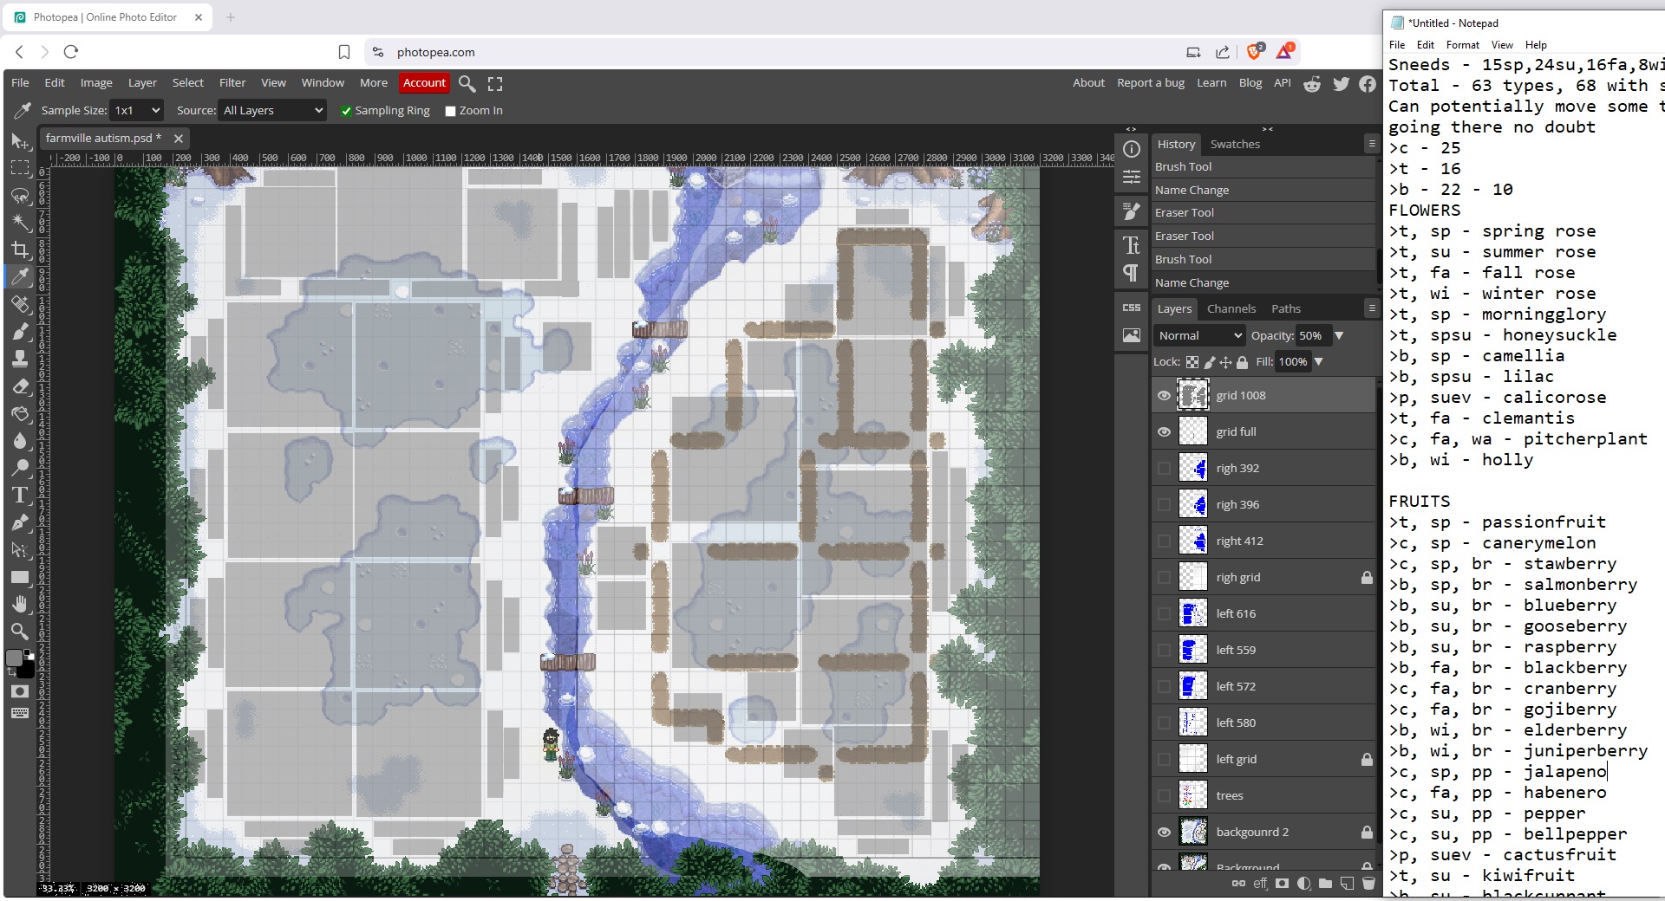Open the Filter menu
The image size is (1665, 901).
(x=232, y=83)
